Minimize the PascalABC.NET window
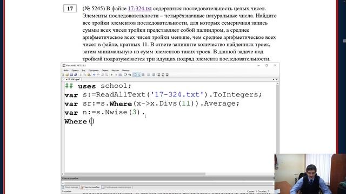The width and height of the screenshot is (346, 194). [x=258, y=65]
